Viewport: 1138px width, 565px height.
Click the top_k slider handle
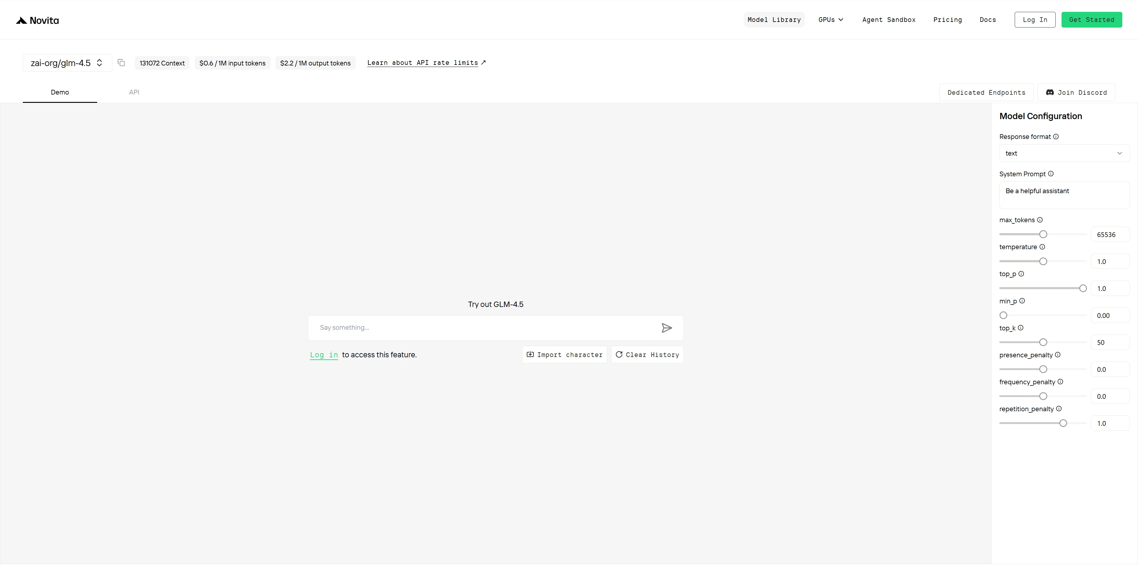[1043, 342]
